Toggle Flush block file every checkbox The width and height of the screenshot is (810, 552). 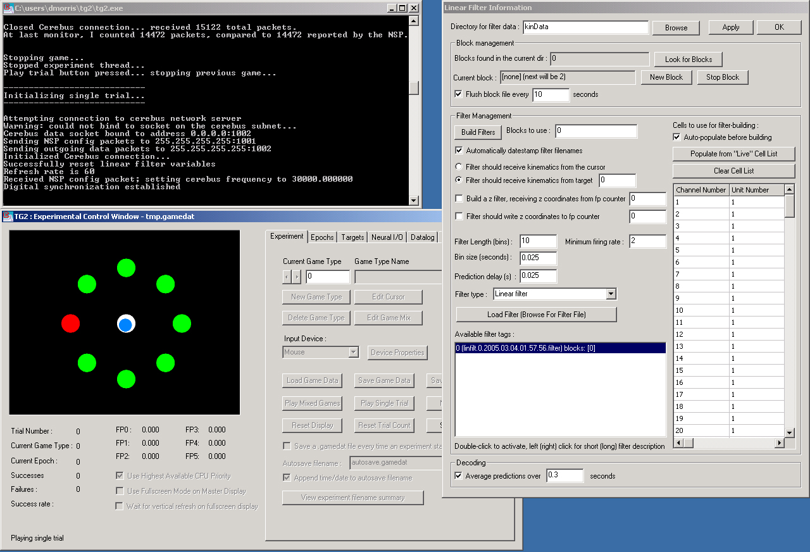click(x=459, y=94)
